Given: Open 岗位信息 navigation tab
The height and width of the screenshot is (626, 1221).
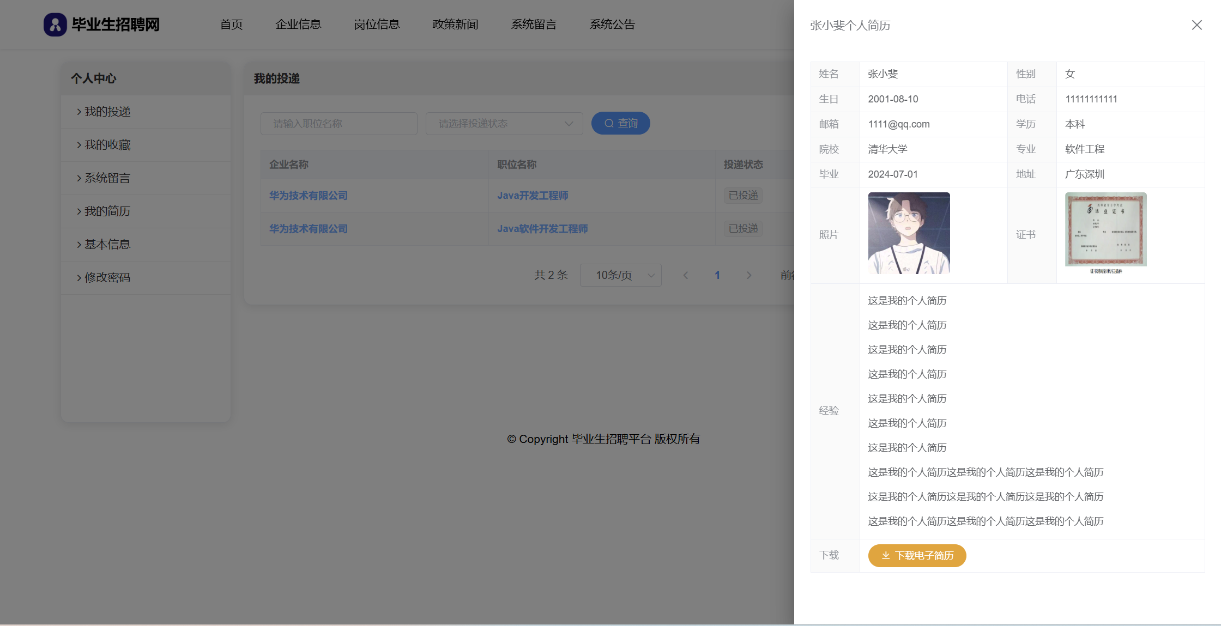Looking at the screenshot, I should tap(377, 25).
